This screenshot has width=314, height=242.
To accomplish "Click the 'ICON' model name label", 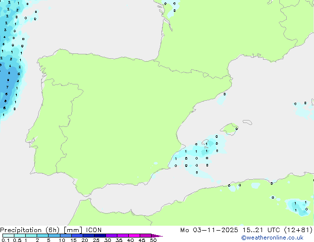I will [94, 230].
